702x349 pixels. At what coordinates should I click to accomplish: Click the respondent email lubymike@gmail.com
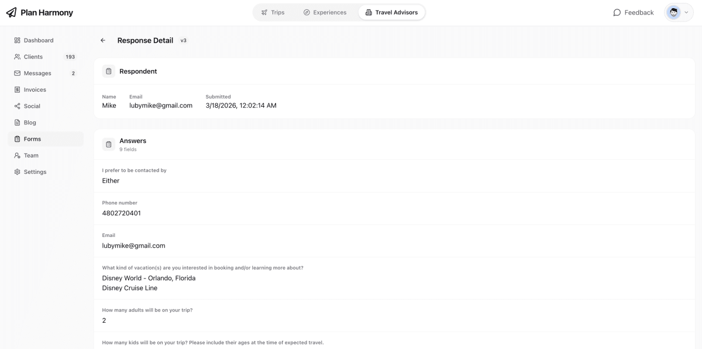161,106
